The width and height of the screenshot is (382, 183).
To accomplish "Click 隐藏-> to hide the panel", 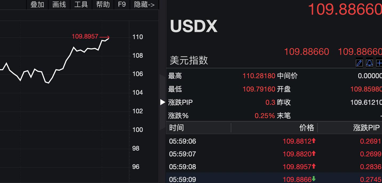I will pyautogui.click(x=144, y=5).
